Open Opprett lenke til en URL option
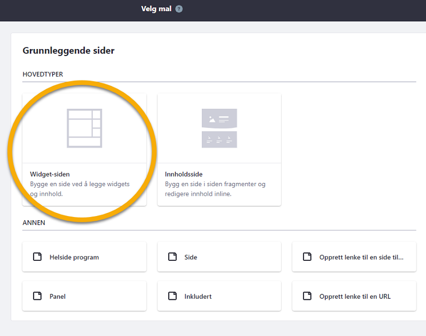 (x=355, y=296)
